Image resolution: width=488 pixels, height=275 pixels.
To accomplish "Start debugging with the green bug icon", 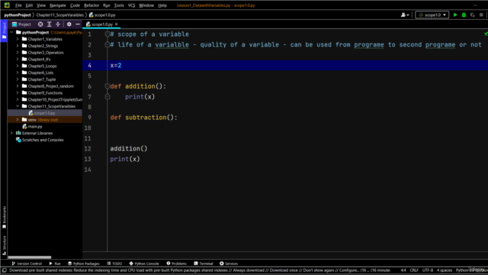I will [464, 15].
